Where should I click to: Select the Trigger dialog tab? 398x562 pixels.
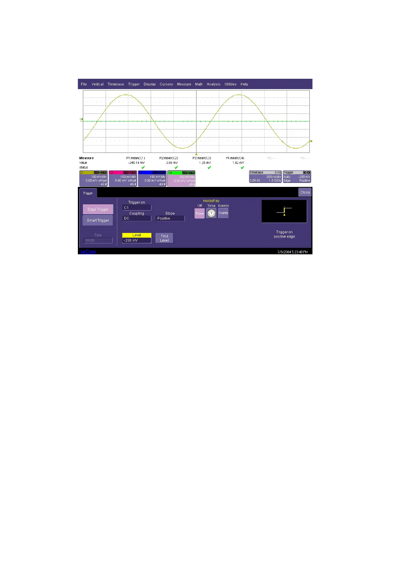coord(88,193)
